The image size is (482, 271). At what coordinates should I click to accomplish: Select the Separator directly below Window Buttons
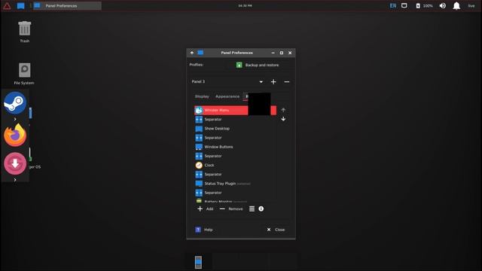click(x=235, y=156)
